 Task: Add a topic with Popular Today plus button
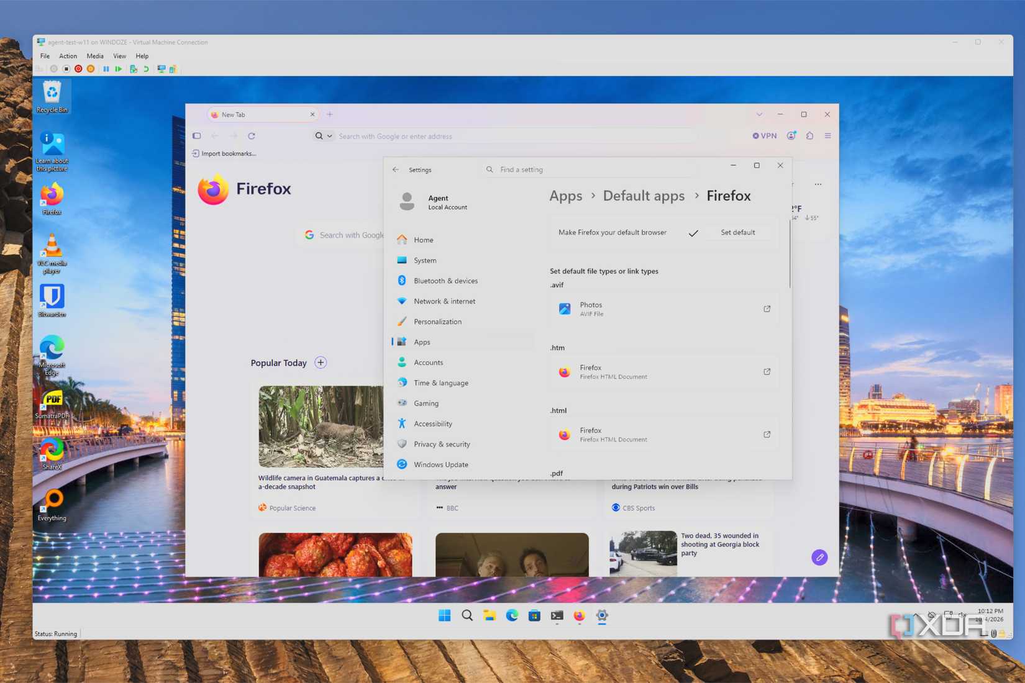(321, 363)
